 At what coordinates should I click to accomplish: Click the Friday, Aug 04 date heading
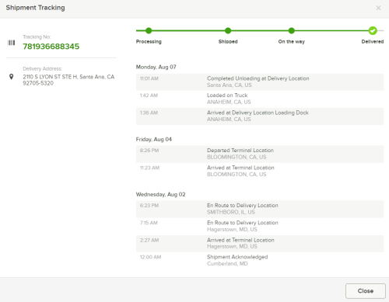click(154, 140)
